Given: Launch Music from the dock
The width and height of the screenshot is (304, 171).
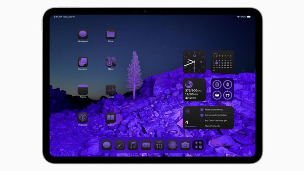Looking at the screenshot, I should 133,145.
